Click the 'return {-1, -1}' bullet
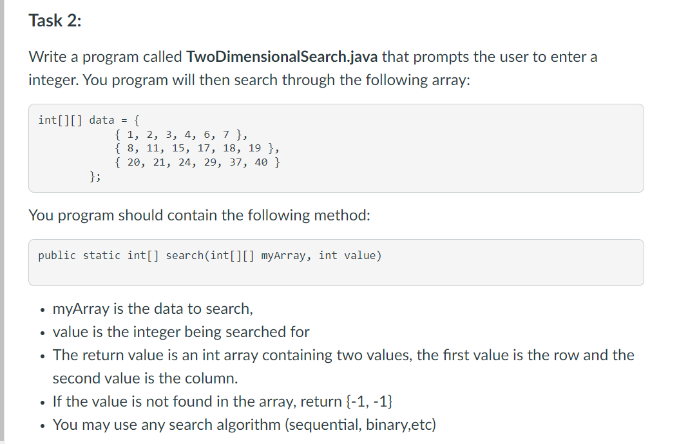The height and width of the screenshot is (444, 679). 223,401
